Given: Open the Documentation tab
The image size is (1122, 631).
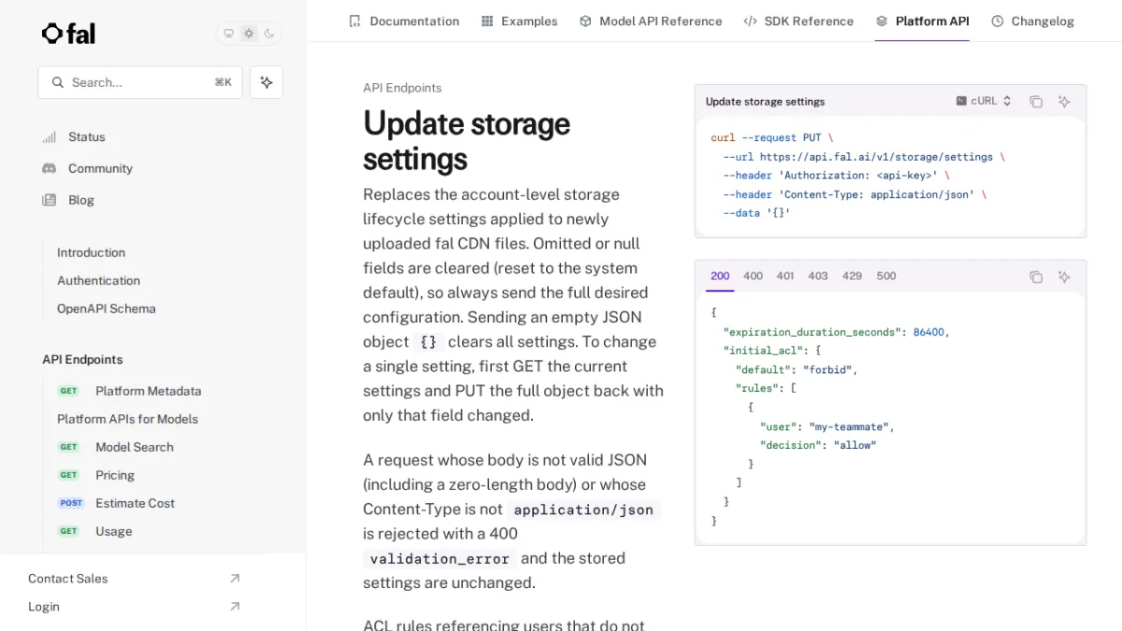Looking at the screenshot, I should point(404,21).
